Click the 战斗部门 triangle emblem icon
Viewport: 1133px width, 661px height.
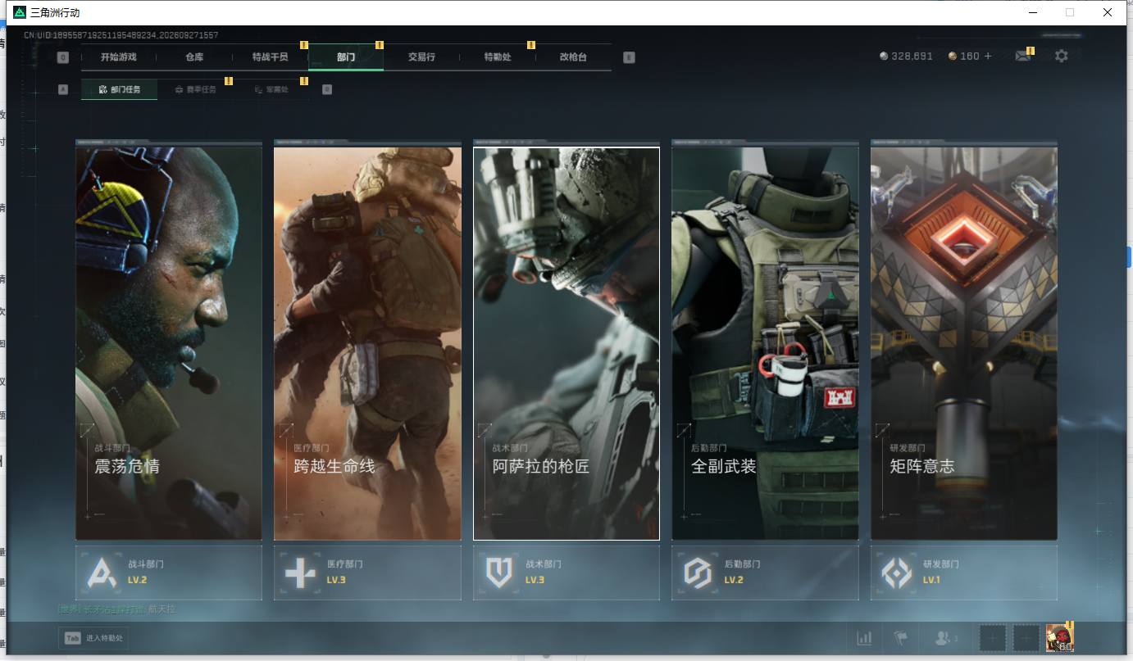[102, 573]
